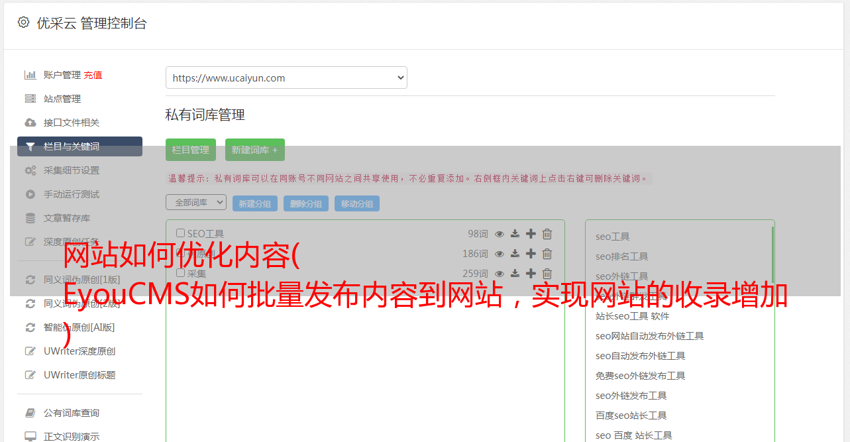Click the 98词 count in SEO工具 row

[478, 234]
